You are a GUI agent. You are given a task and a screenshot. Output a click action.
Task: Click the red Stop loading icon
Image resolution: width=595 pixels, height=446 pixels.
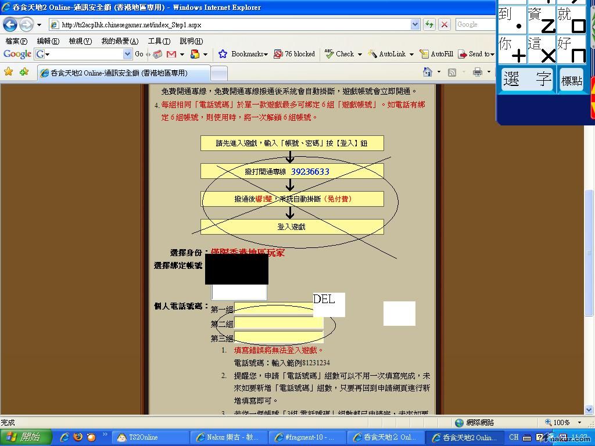[445, 25]
